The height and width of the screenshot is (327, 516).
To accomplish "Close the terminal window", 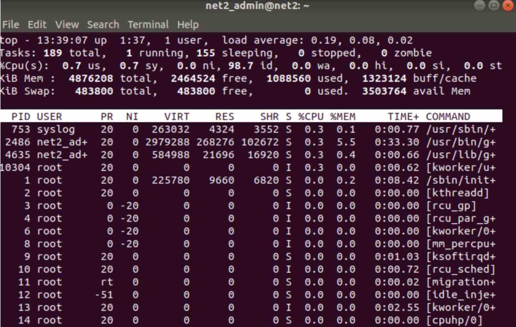I will (x=508, y=6).
